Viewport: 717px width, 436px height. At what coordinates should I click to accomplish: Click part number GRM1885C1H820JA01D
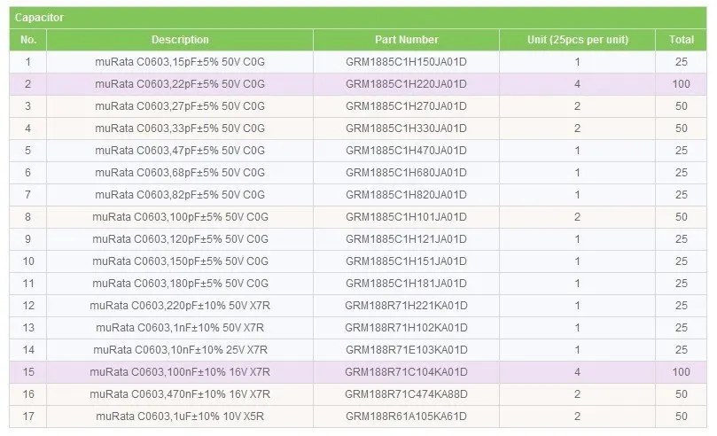tap(406, 195)
